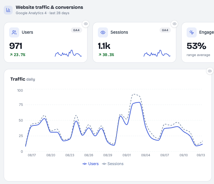
Task: Click the 23.7% users growth indicator
Action: pyautogui.click(x=18, y=55)
